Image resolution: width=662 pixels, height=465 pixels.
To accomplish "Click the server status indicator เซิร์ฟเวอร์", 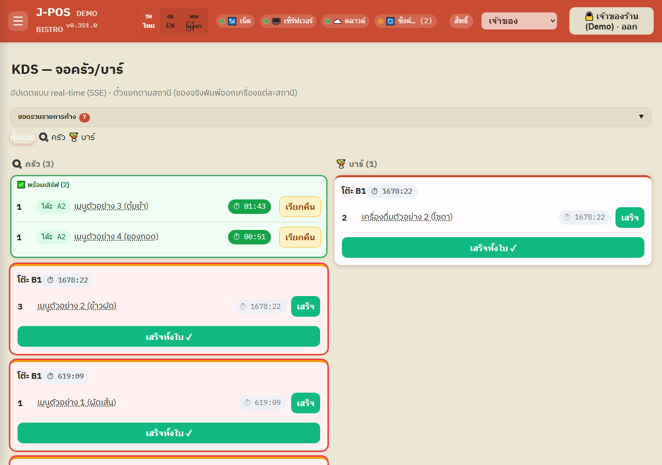I will click(x=288, y=21).
